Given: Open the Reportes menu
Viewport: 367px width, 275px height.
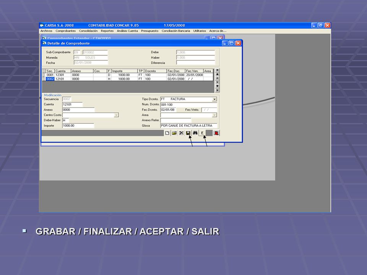Looking at the screenshot, I should pyautogui.click(x=107, y=31).
